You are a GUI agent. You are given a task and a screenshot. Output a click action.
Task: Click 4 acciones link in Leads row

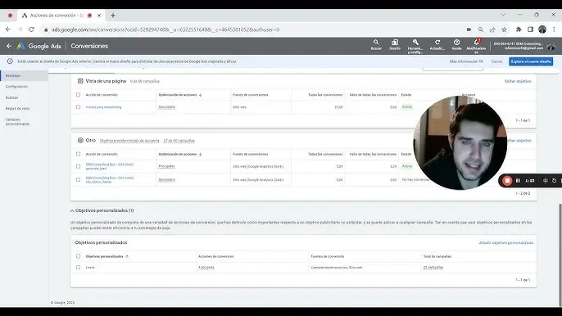(x=206, y=267)
